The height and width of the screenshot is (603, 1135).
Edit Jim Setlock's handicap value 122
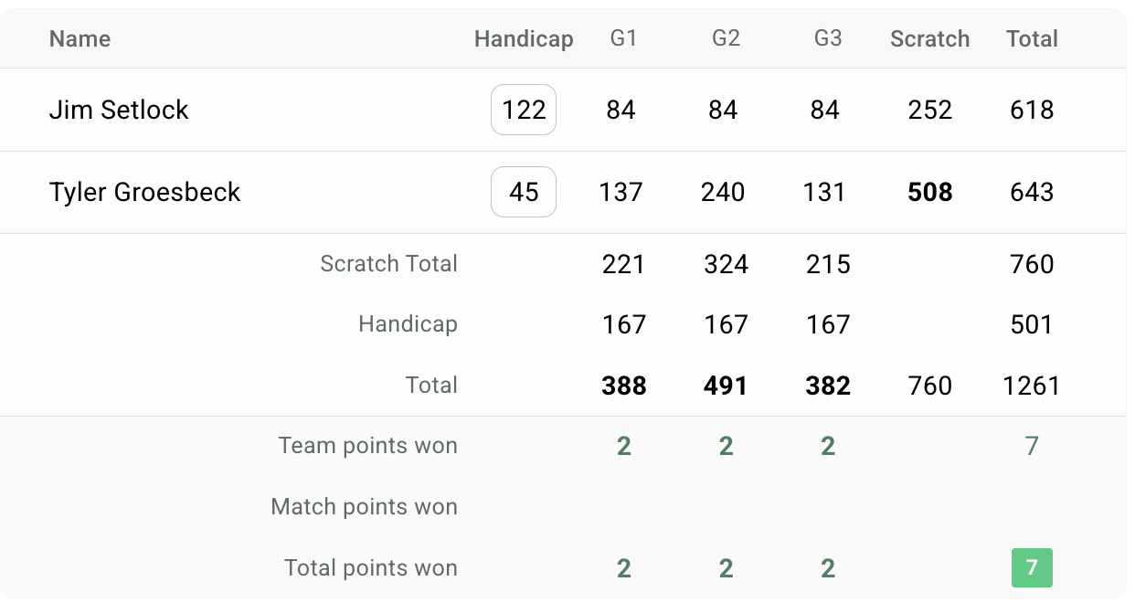(x=524, y=110)
